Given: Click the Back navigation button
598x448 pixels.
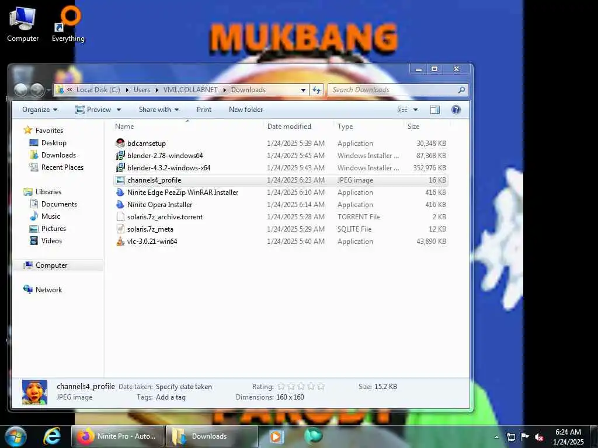Looking at the screenshot, I should coord(21,90).
